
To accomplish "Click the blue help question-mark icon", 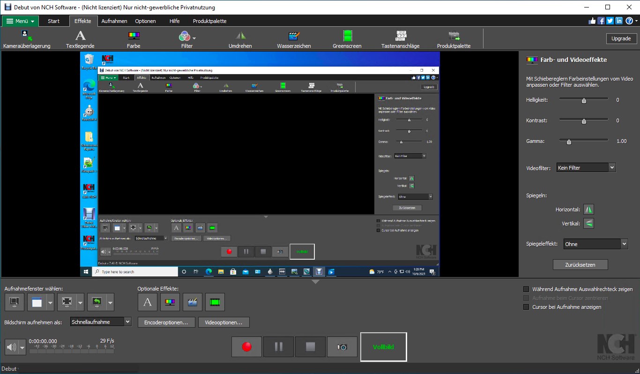I will click(629, 21).
